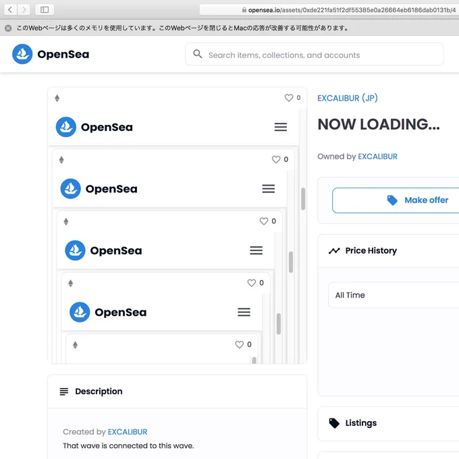Click the third nested frame's scrollbar thumb
Screen dimensions: 459x459
279,324
